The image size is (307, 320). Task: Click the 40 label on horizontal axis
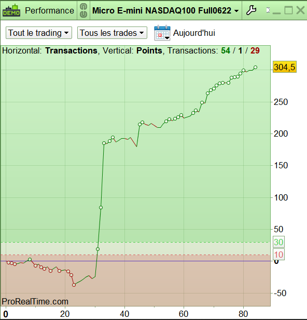coord(124,314)
